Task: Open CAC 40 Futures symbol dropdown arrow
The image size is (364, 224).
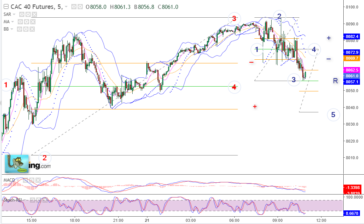Action: point(66,7)
